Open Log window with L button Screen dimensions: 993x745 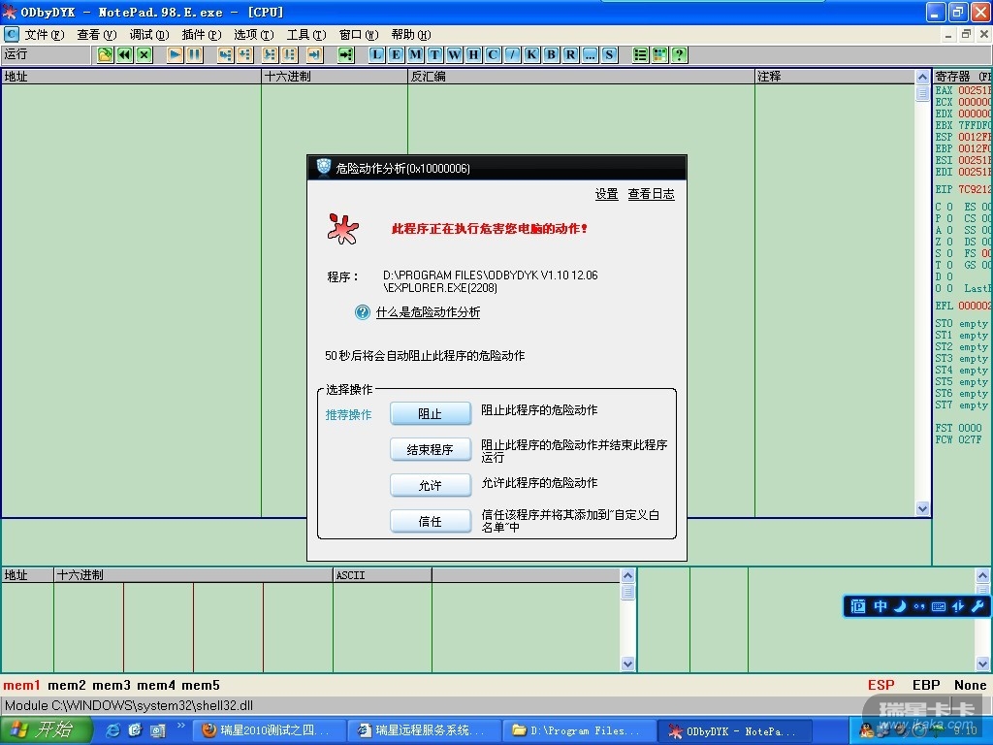click(x=377, y=55)
